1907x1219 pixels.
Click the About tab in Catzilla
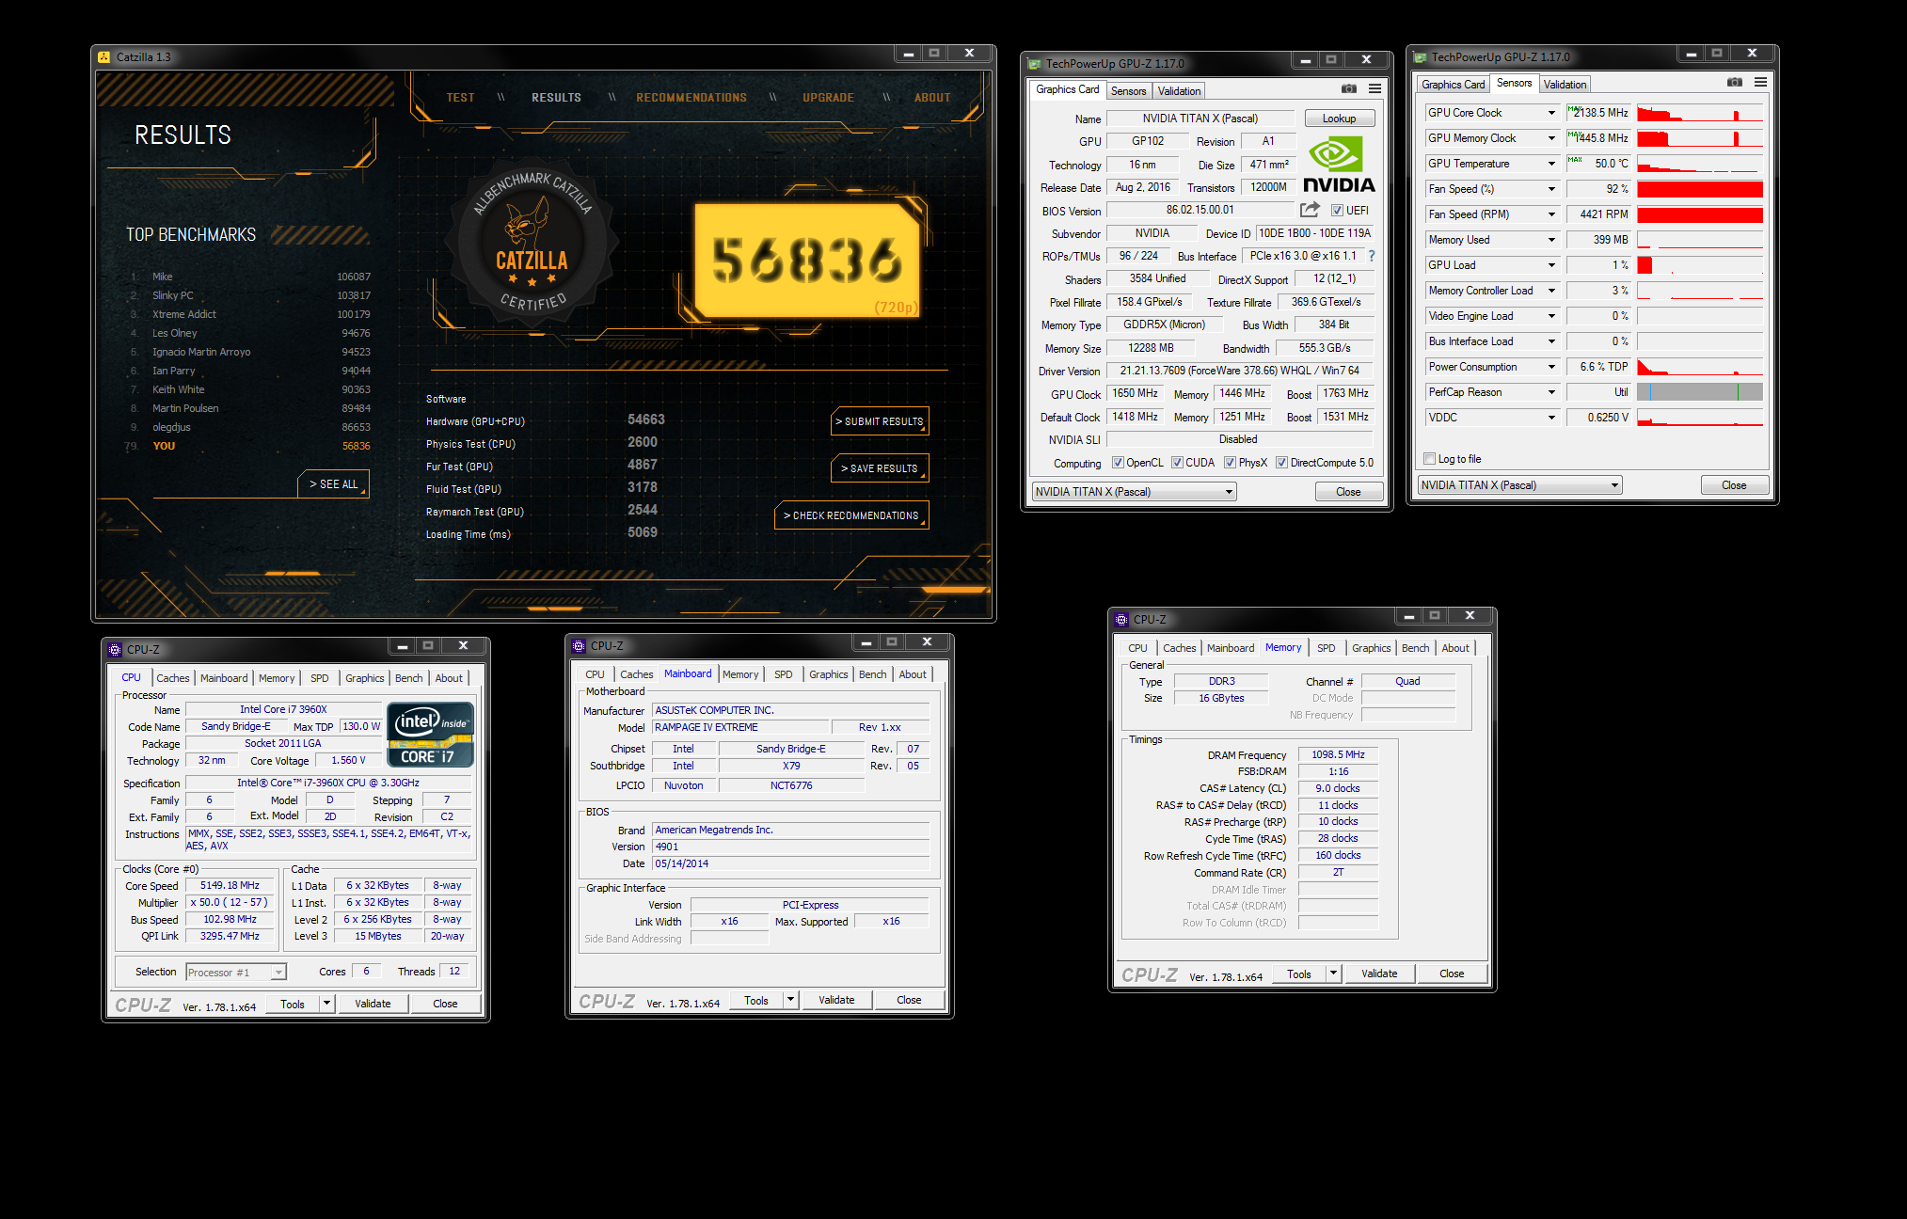pos(932,98)
